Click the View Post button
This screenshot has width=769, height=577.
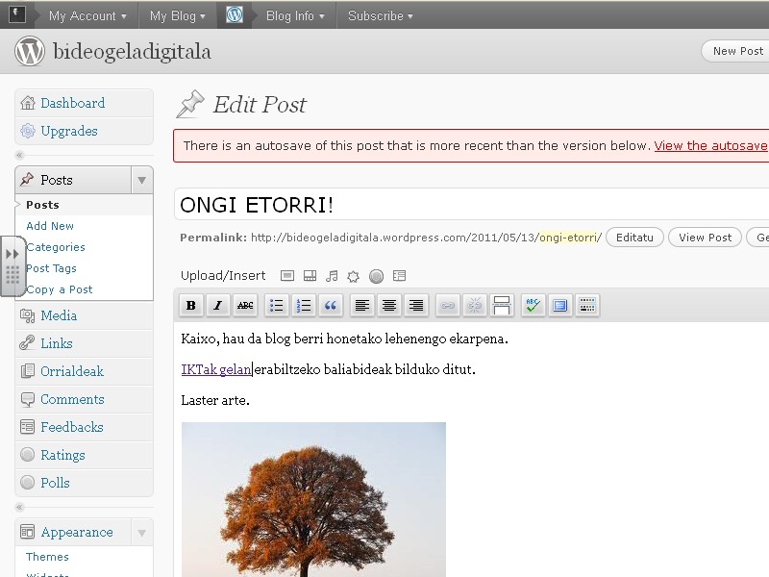click(705, 238)
